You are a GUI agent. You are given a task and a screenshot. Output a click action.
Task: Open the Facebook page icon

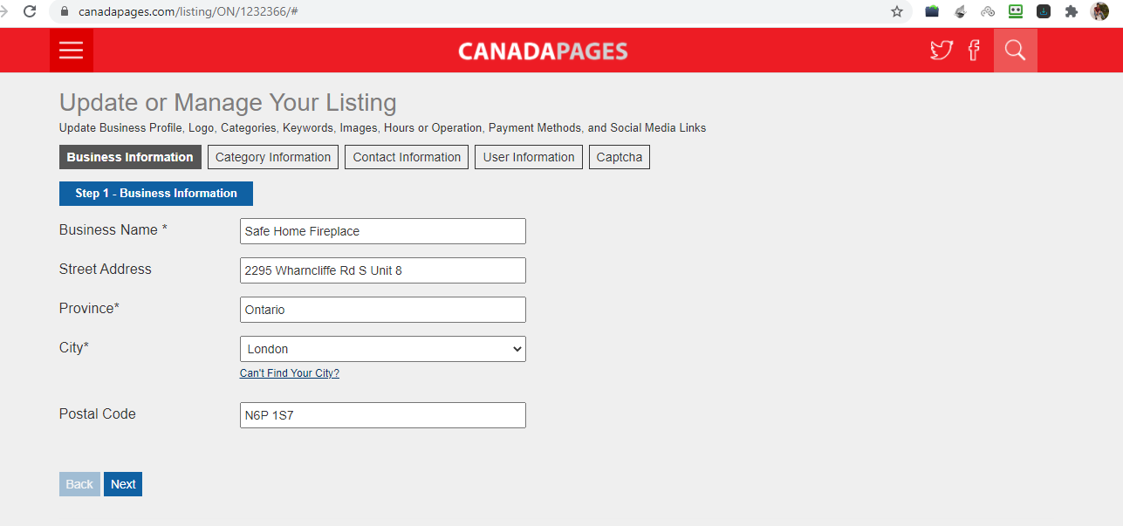click(x=974, y=51)
